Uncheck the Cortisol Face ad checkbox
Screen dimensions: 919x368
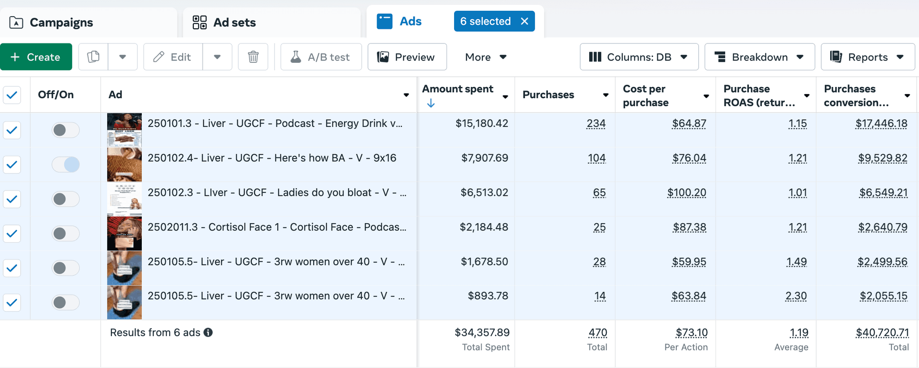pyautogui.click(x=12, y=234)
